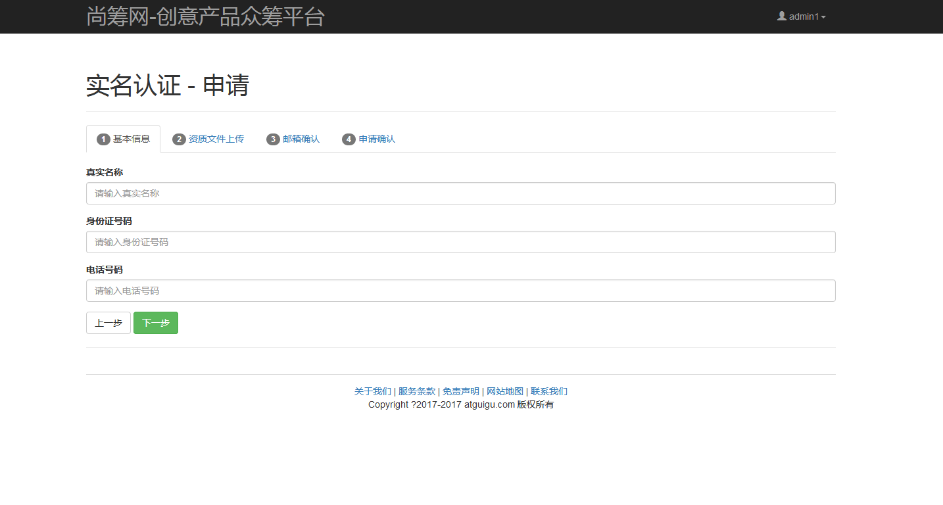The height and width of the screenshot is (505, 943).
Task: Open the 关于我们 link
Action: (x=372, y=391)
